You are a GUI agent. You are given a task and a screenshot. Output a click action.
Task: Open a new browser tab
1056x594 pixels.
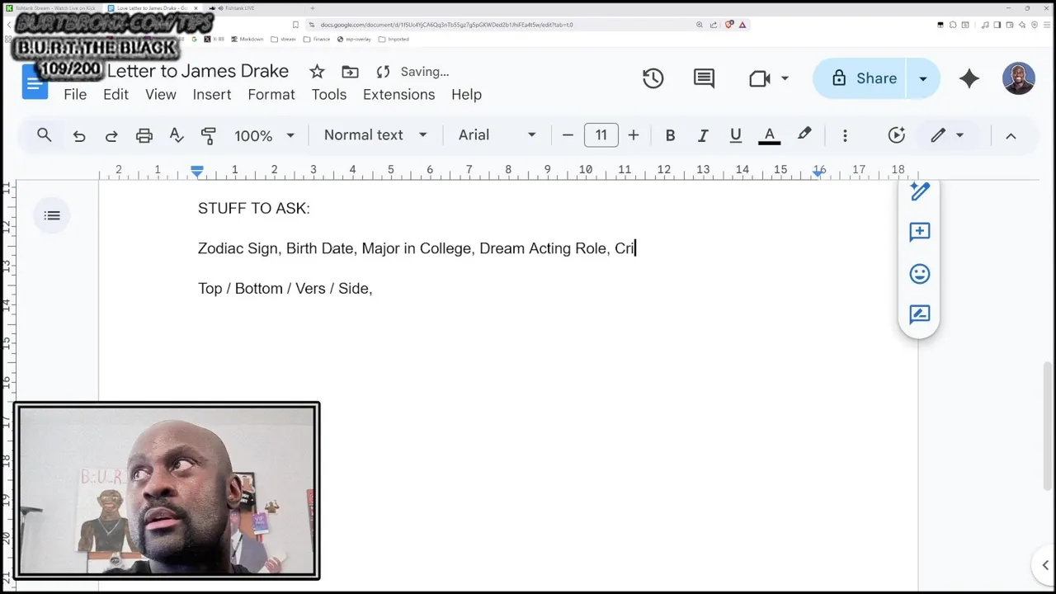[312, 7]
